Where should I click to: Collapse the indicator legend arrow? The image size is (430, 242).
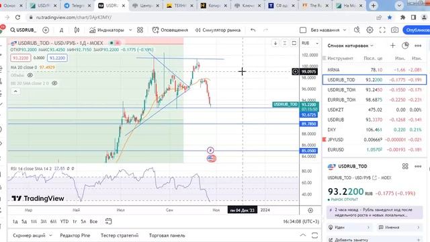coord(15,91)
